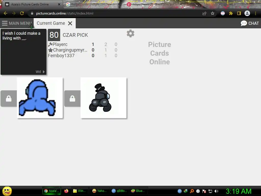Open Azala's Chrome window in taskbar
This screenshot has width=261, height=196.
(x=51, y=191)
